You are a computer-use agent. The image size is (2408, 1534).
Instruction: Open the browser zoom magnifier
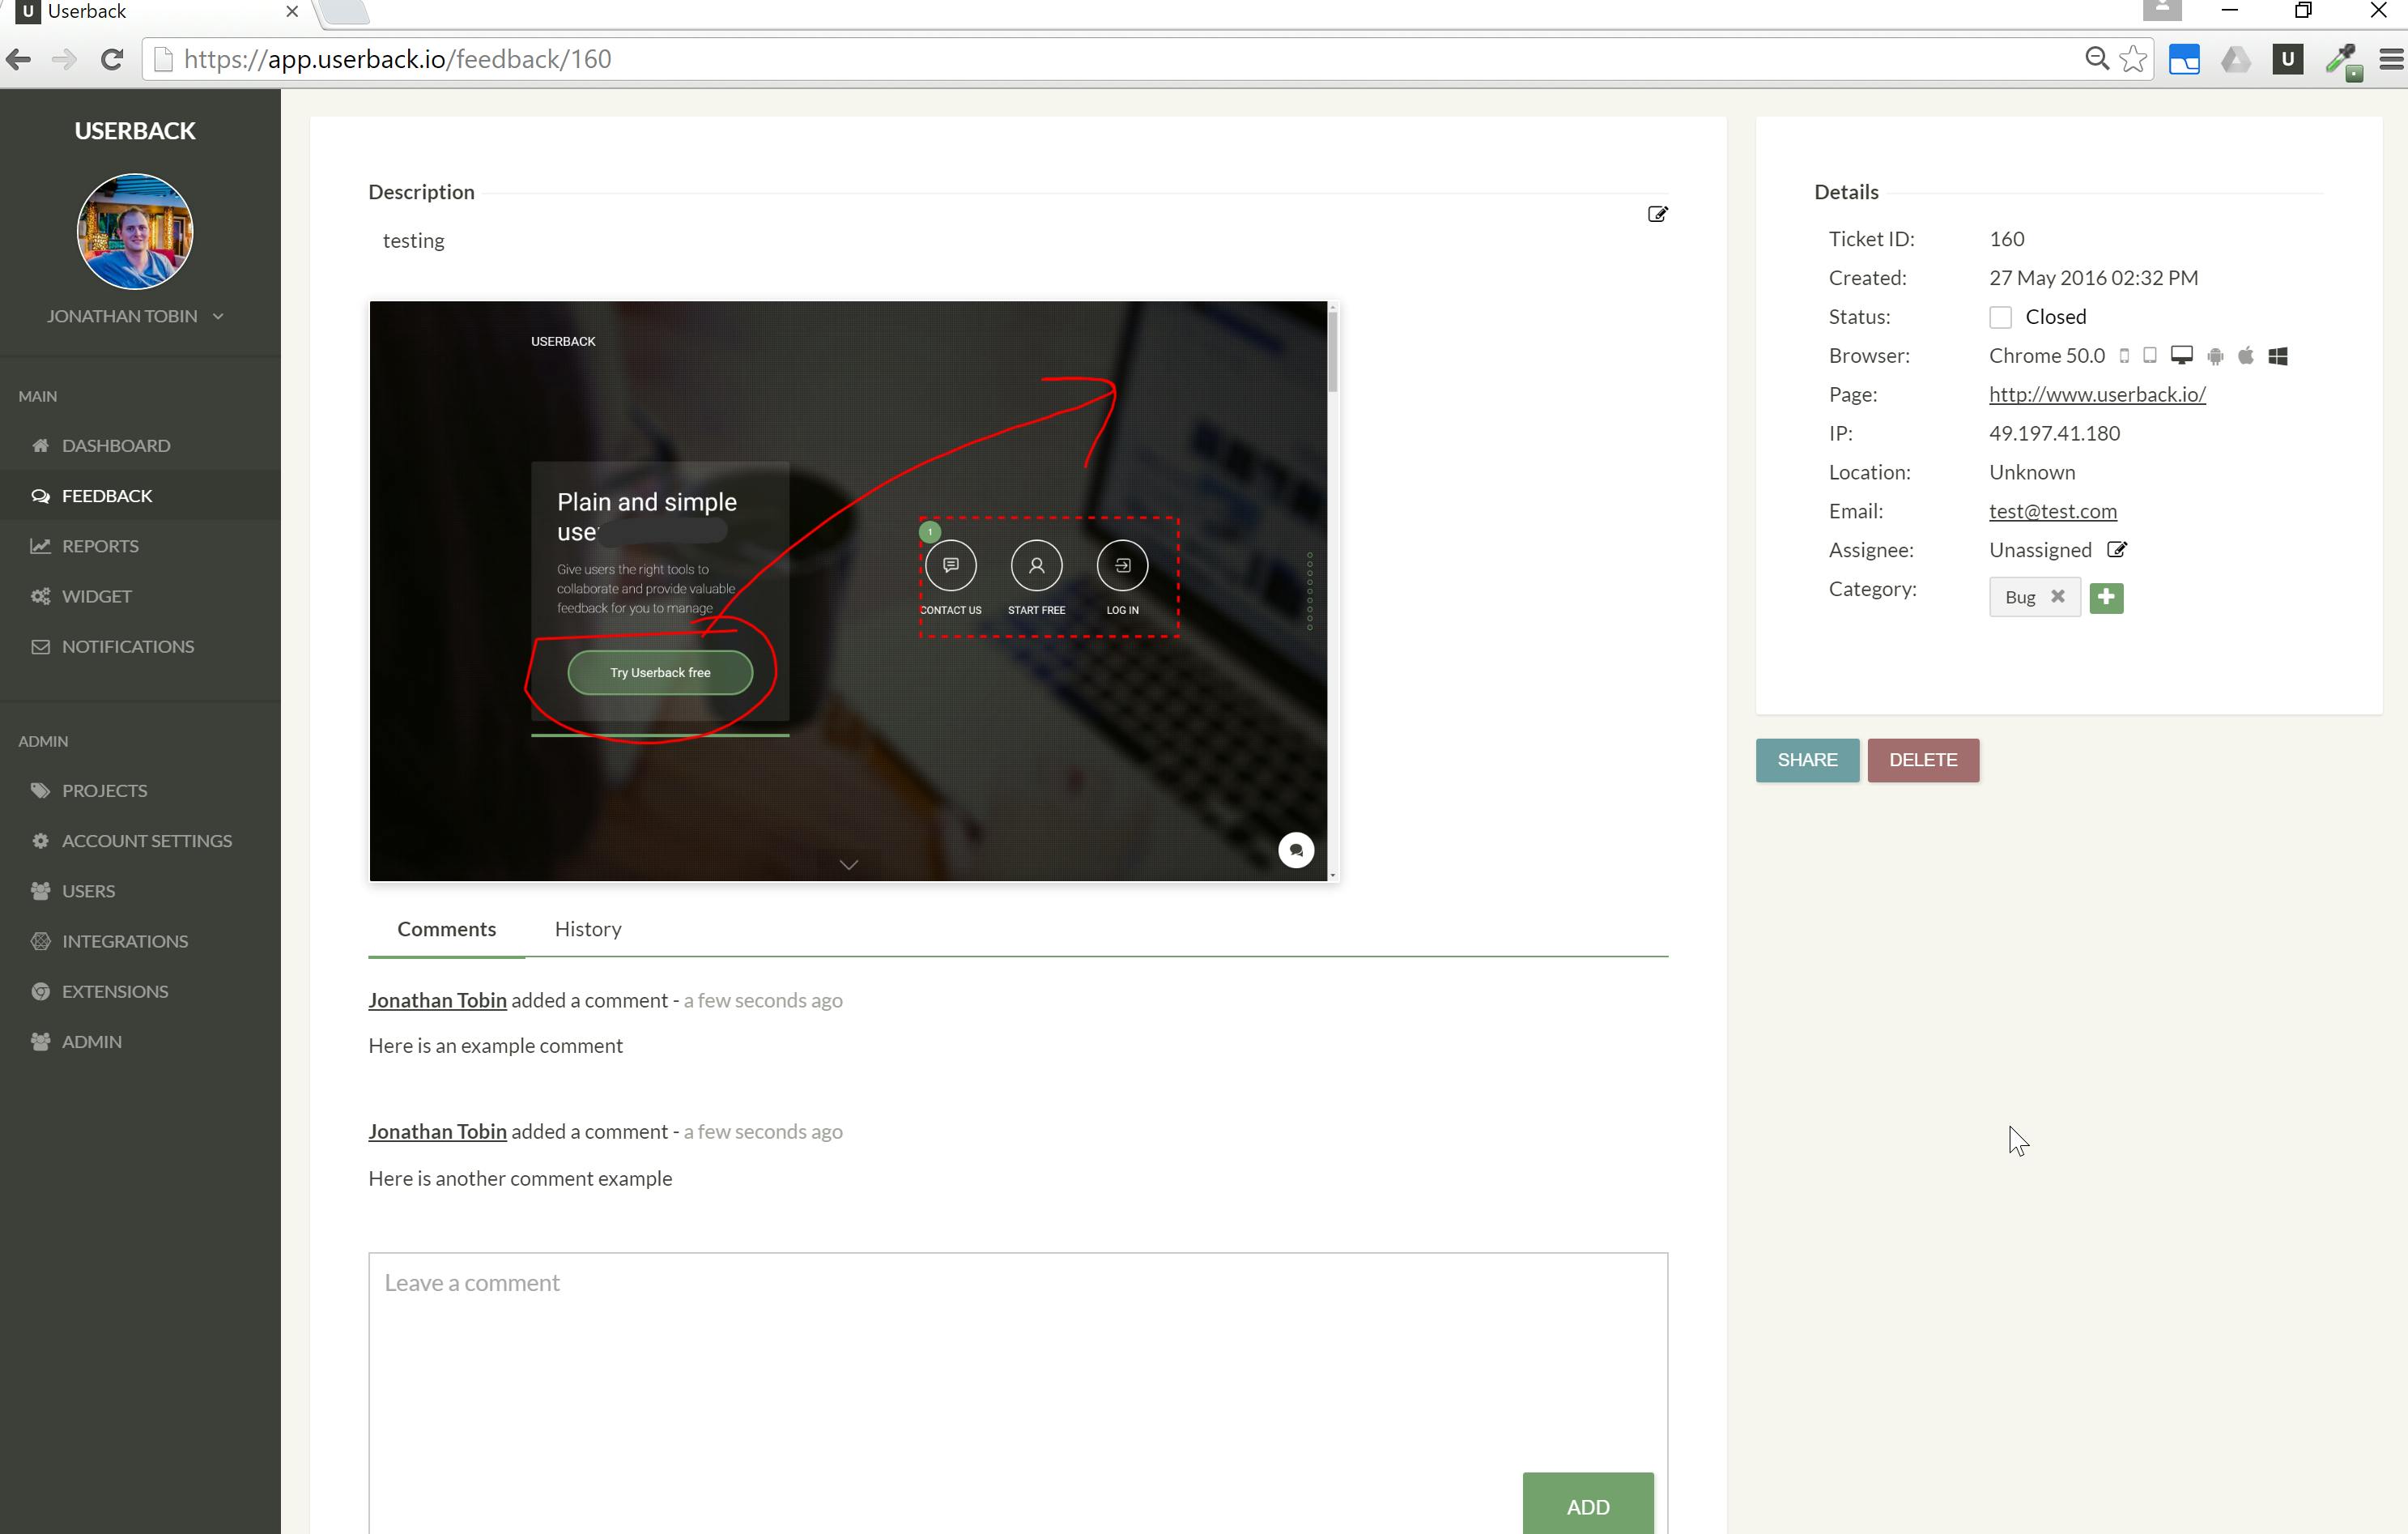[2096, 59]
